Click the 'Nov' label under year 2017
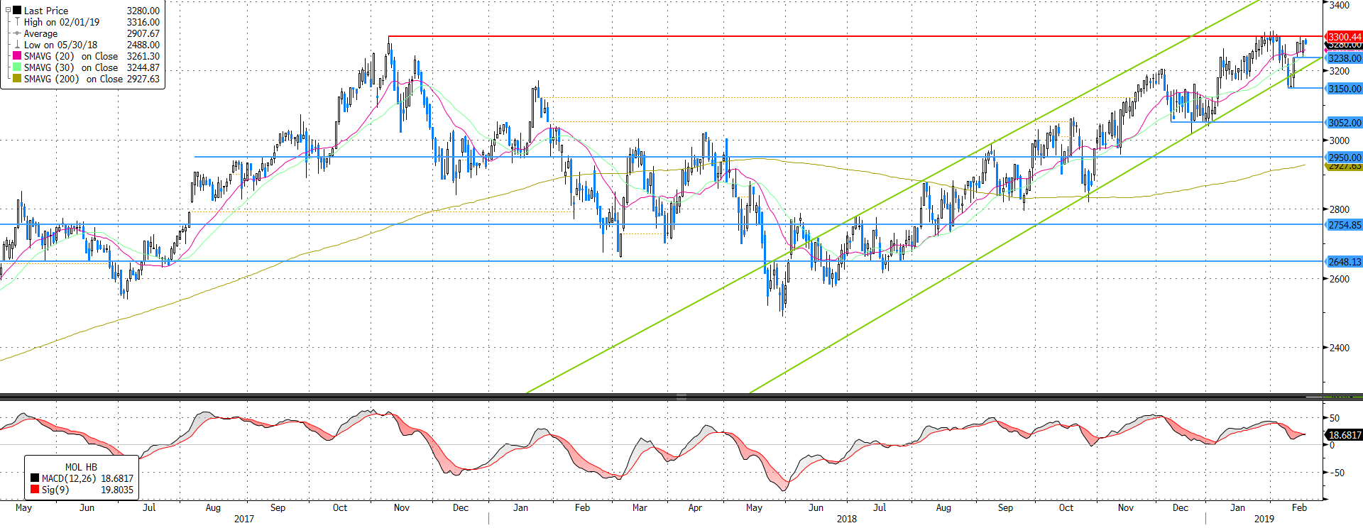 [401, 507]
